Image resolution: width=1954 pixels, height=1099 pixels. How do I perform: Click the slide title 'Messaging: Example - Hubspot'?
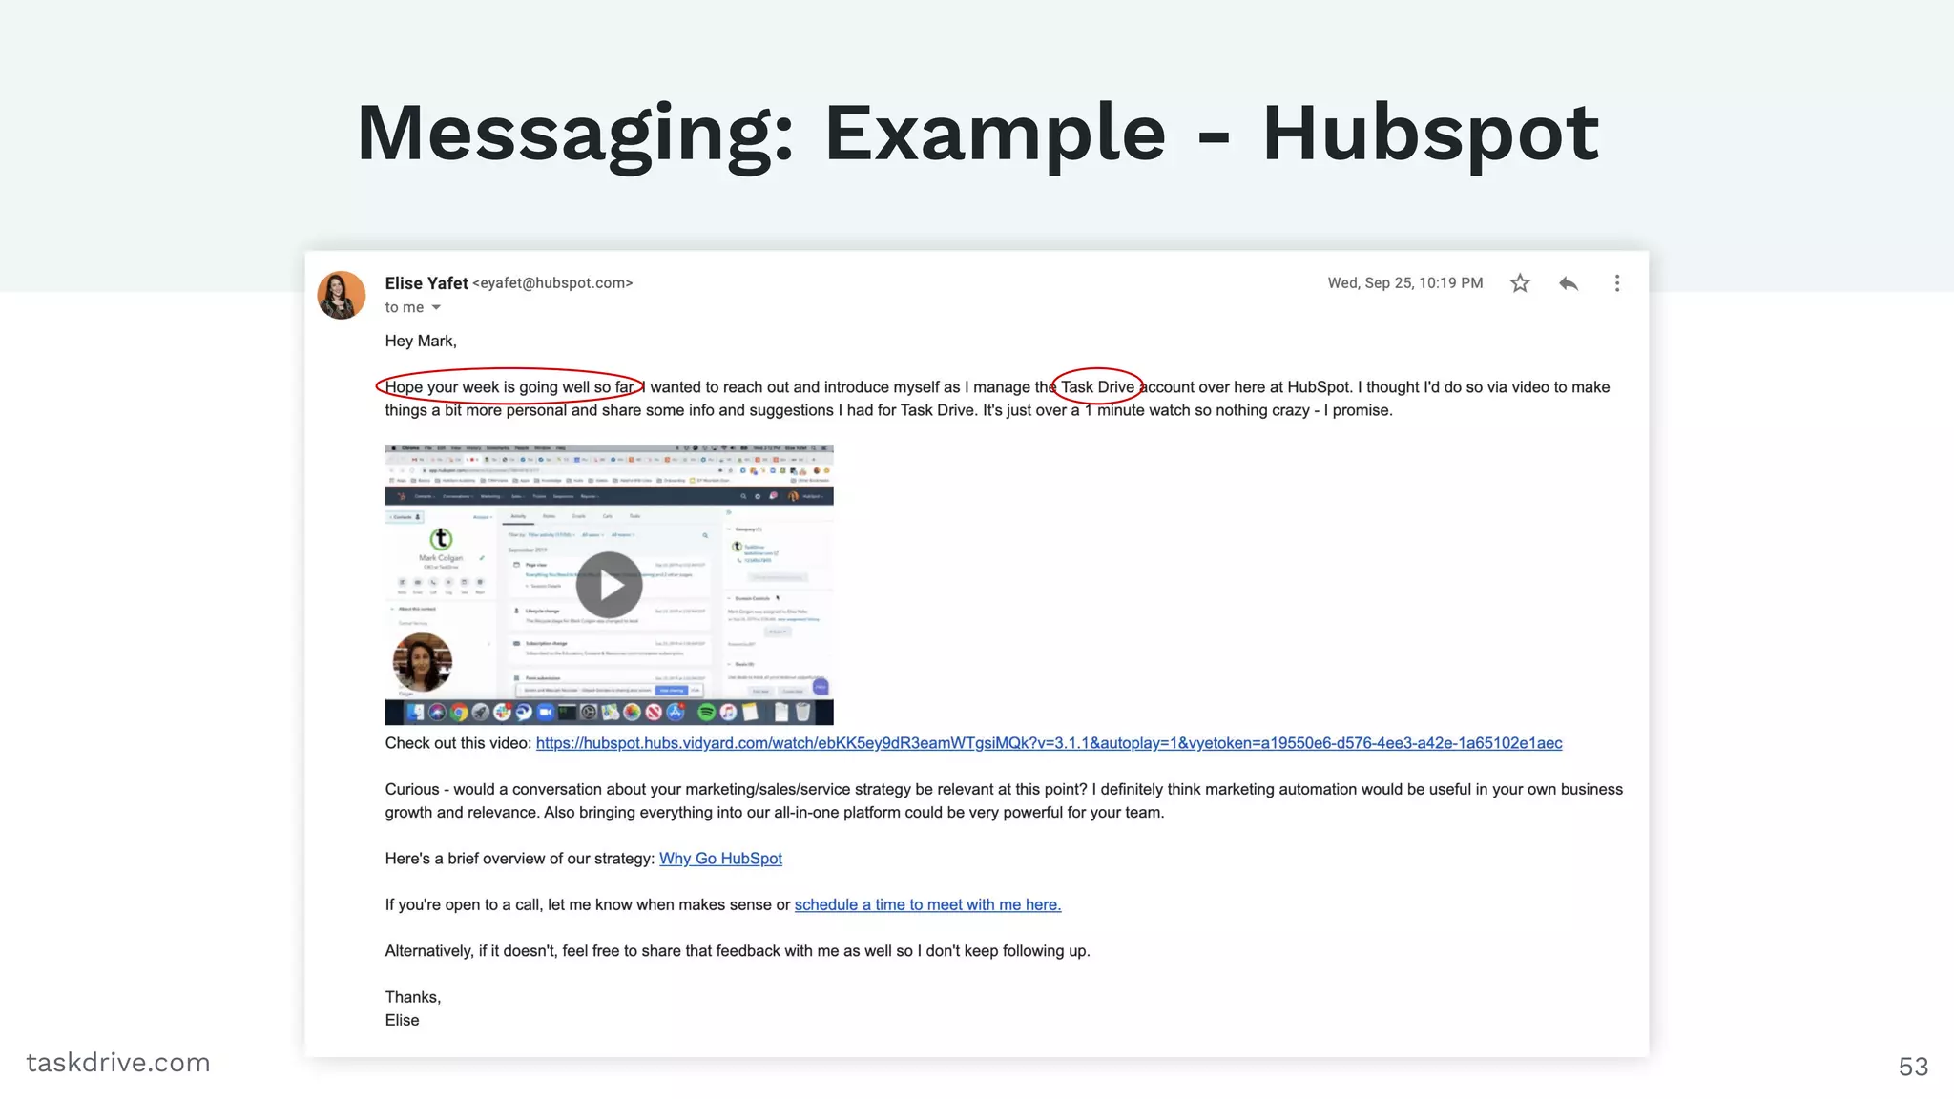(x=977, y=134)
